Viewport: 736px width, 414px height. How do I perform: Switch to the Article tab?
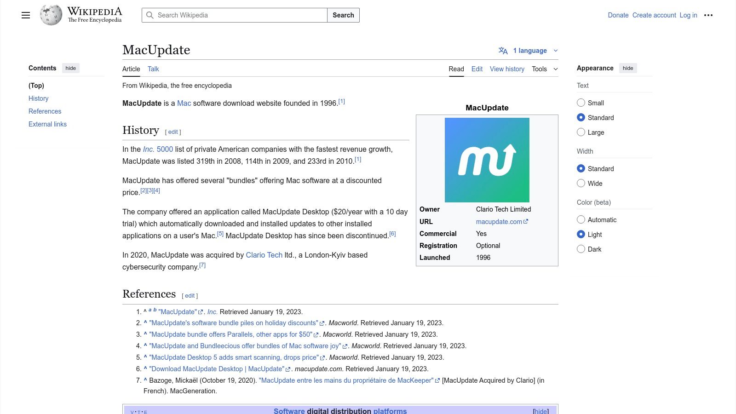(x=131, y=69)
